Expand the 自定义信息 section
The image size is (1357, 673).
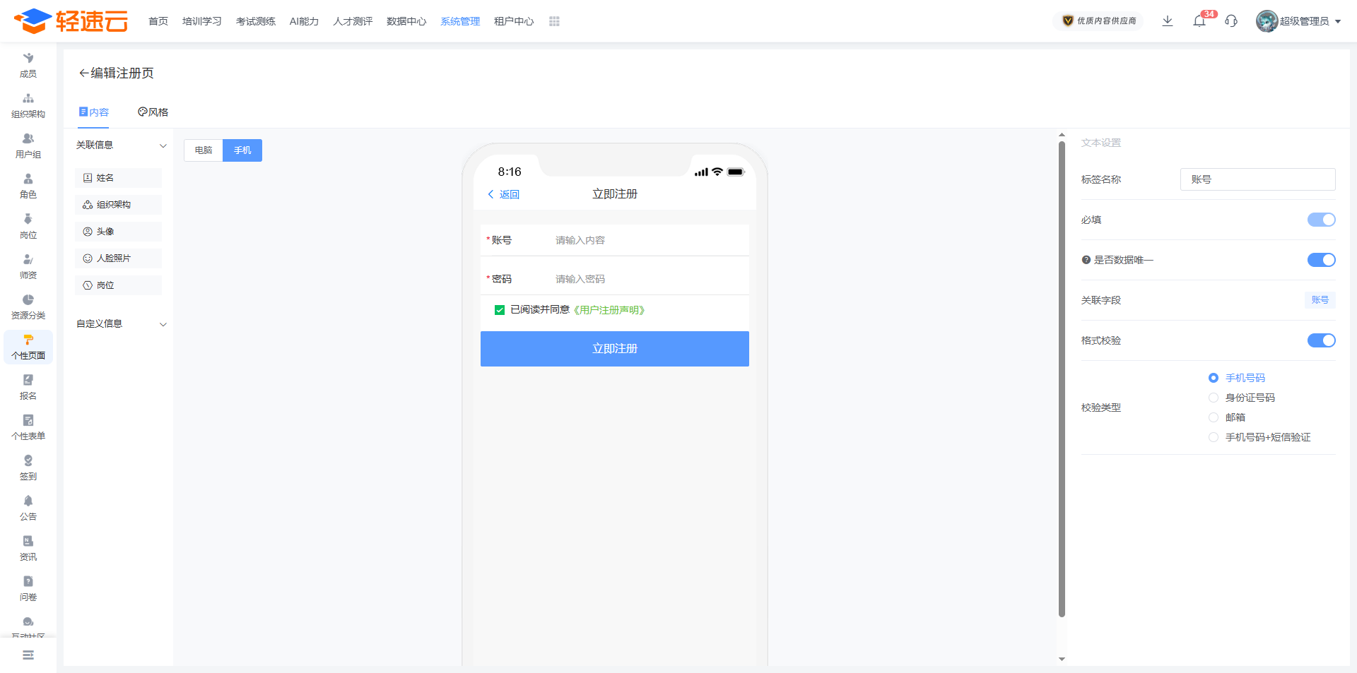coord(163,324)
